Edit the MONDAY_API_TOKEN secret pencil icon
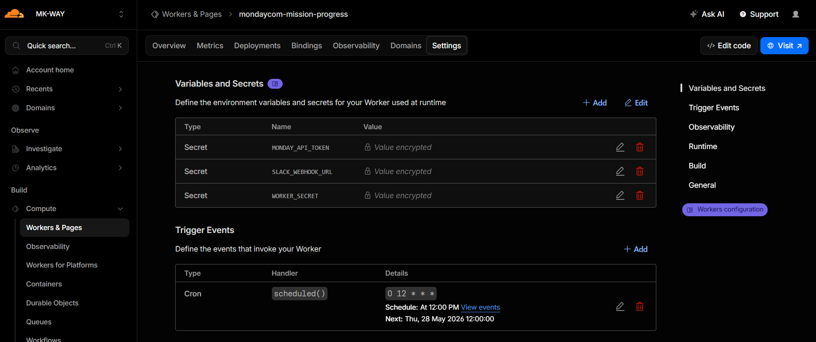 click(x=620, y=147)
